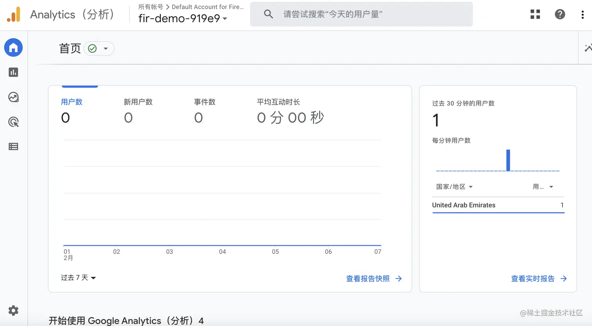Click the 请尝试搜索 search input field
The width and height of the screenshot is (592, 326).
click(x=352, y=14)
